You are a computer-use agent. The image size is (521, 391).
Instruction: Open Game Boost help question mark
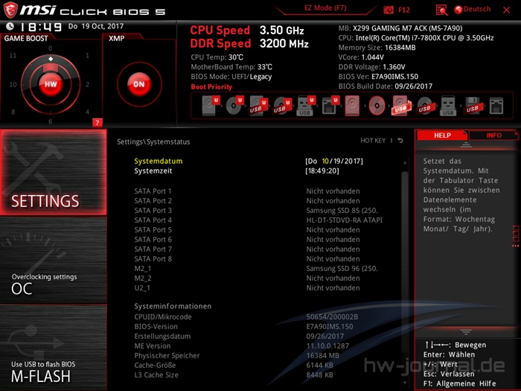point(97,123)
